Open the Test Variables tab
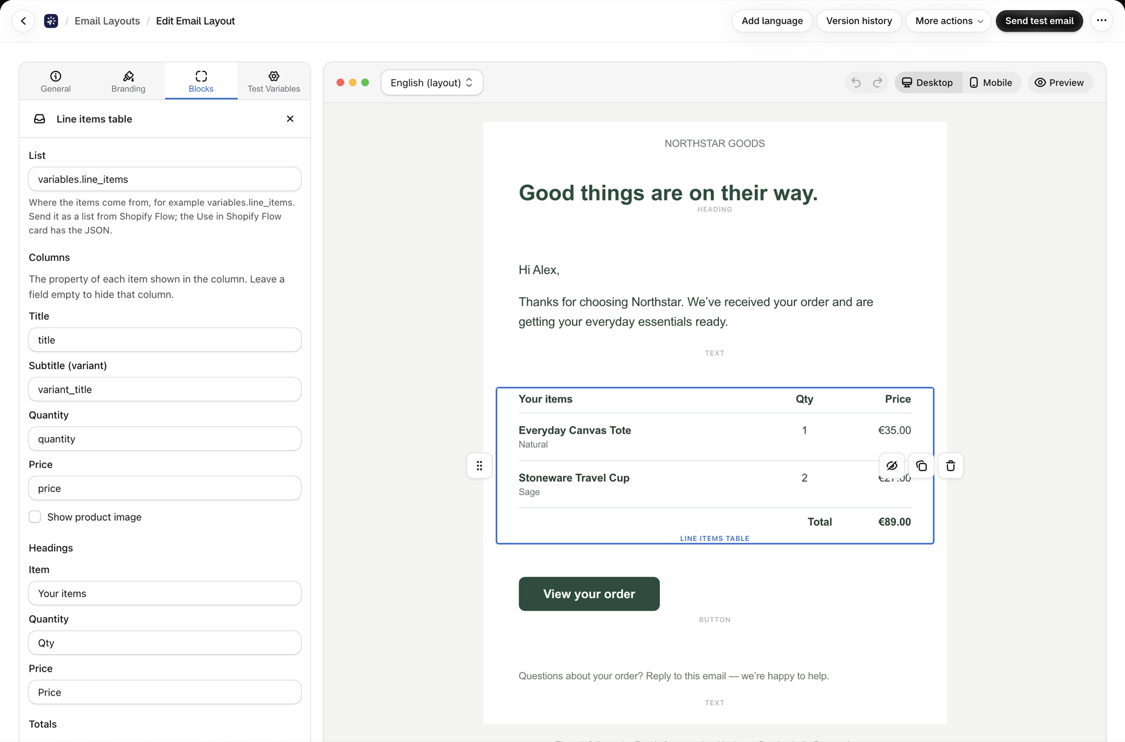The height and width of the screenshot is (742, 1125). (274, 81)
